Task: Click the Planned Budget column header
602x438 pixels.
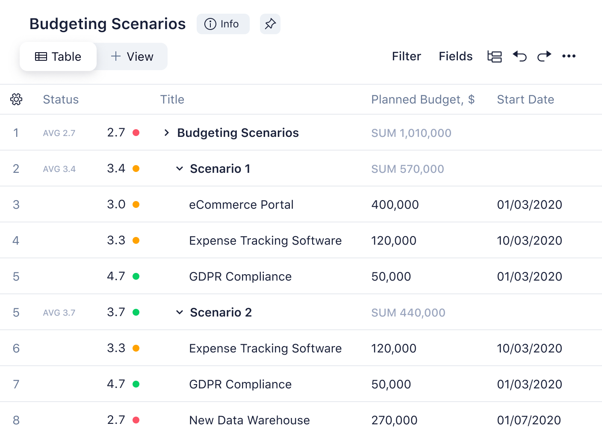Action: (x=422, y=100)
